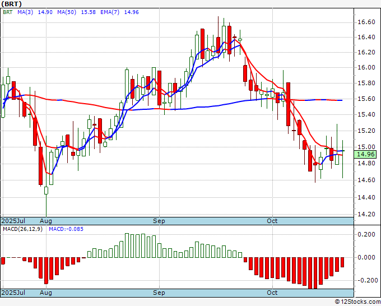Click the 16.60 price axis label
Screen dimensions: 381x306
click(366, 22)
